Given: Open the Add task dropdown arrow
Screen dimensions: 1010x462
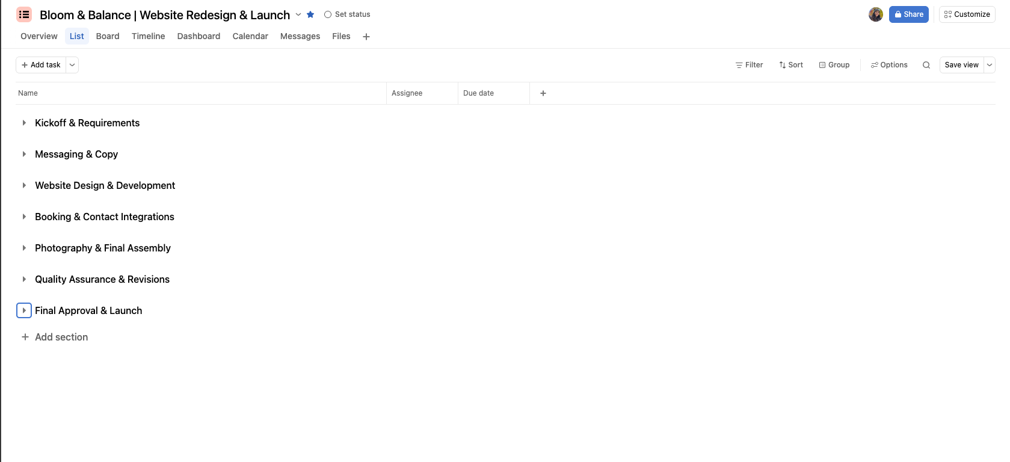Looking at the screenshot, I should coord(72,65).
